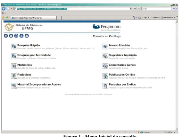Click the PI Pesquisa por Índice icon
Screen dimensions: 181x137
(x=105, y=86)
